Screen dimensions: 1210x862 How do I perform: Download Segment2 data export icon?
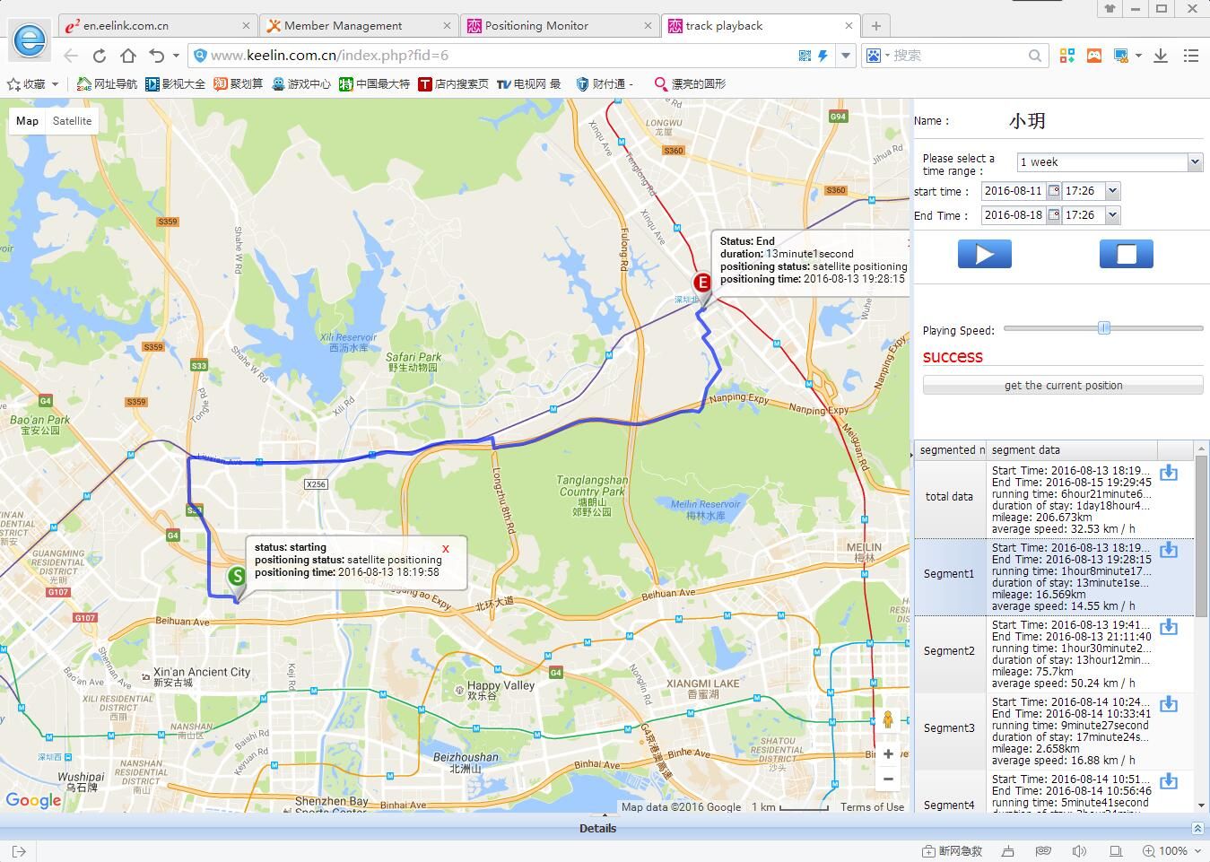pos(1169,627)
